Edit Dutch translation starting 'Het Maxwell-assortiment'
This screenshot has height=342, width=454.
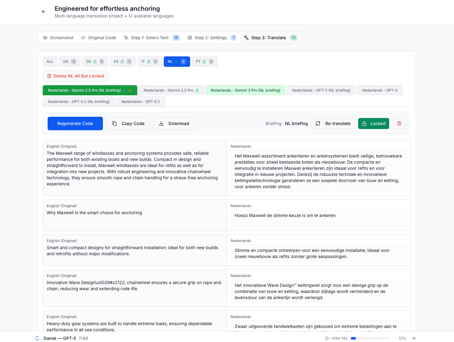click(319, 171)
